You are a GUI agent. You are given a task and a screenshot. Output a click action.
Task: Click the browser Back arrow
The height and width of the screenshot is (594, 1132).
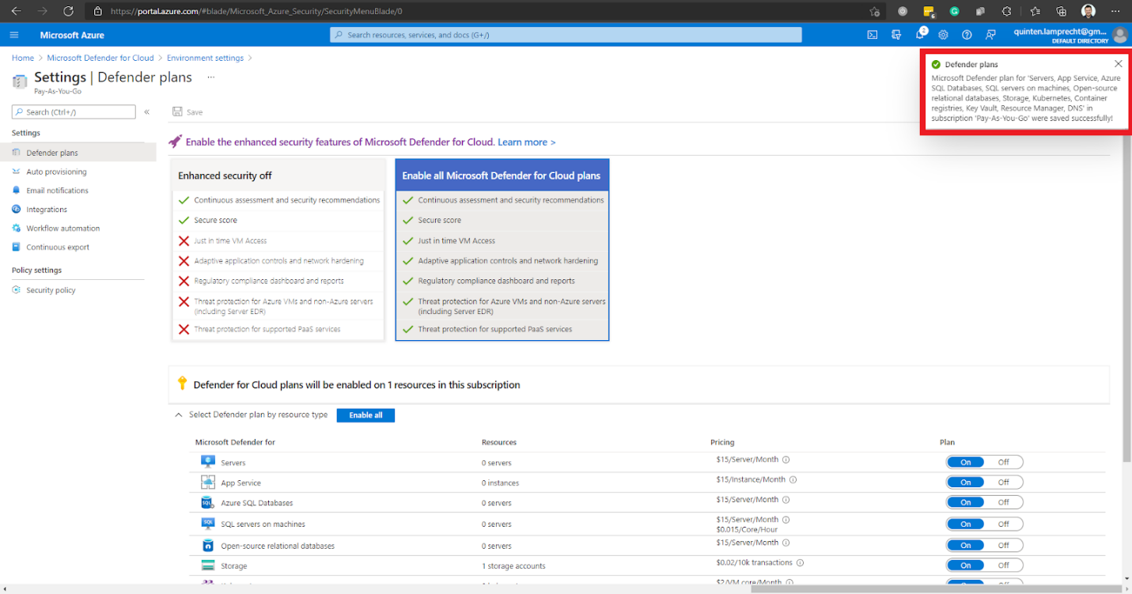click(x=16, y=12)
